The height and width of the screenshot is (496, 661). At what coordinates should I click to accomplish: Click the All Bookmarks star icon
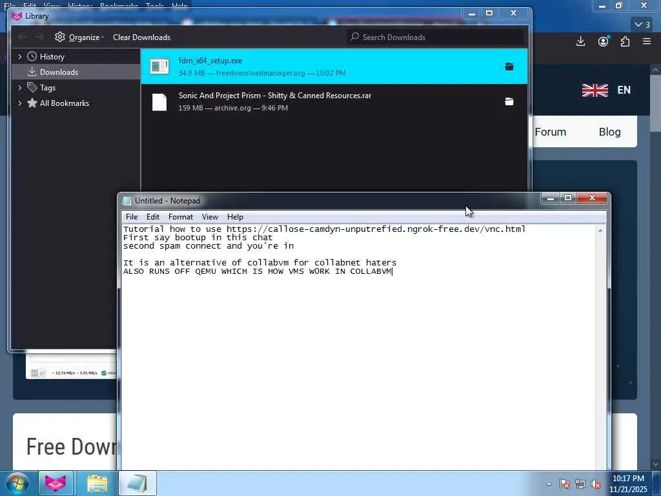pyautogui.click(x=32, y=103)
